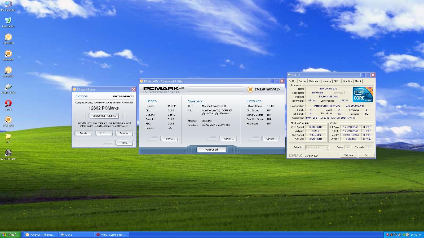Click the Bloomfield code name value
Viewport: 424px width, 238px height.
pos(317,93)
